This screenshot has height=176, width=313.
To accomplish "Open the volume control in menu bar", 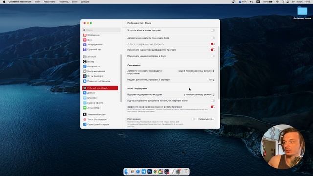I will click(x=251, y=2).
